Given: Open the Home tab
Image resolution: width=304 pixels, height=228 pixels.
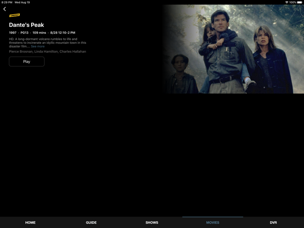Looking at the screenshot, I should pyautogui.click(x=30, y=222).
